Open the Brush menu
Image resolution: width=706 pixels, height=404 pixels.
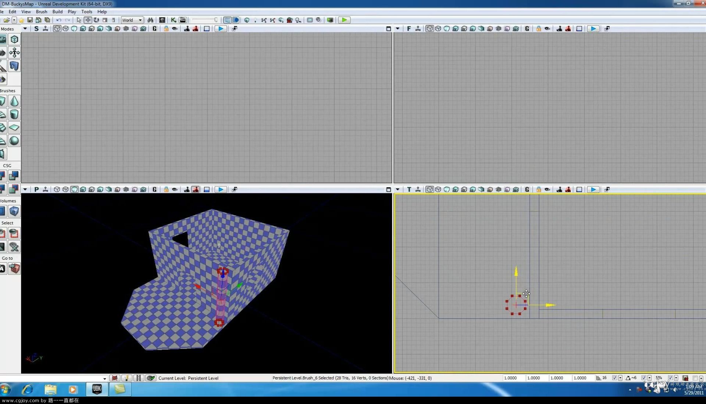pyautogui.click(x=42, y=12)
